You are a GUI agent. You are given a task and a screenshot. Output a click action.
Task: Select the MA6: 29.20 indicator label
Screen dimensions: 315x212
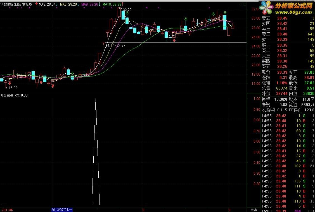pos(68,4)
